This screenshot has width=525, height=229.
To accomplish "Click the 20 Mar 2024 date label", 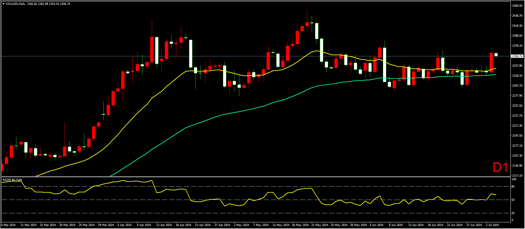I will point(67,225).
